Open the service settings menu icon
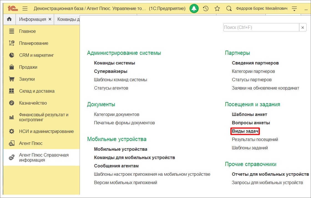This screenshot has width=311, height=198. tap(294, 9)
